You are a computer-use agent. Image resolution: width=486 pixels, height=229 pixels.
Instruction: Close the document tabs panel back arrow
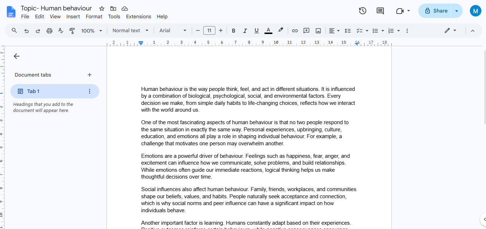pos(16,56)
